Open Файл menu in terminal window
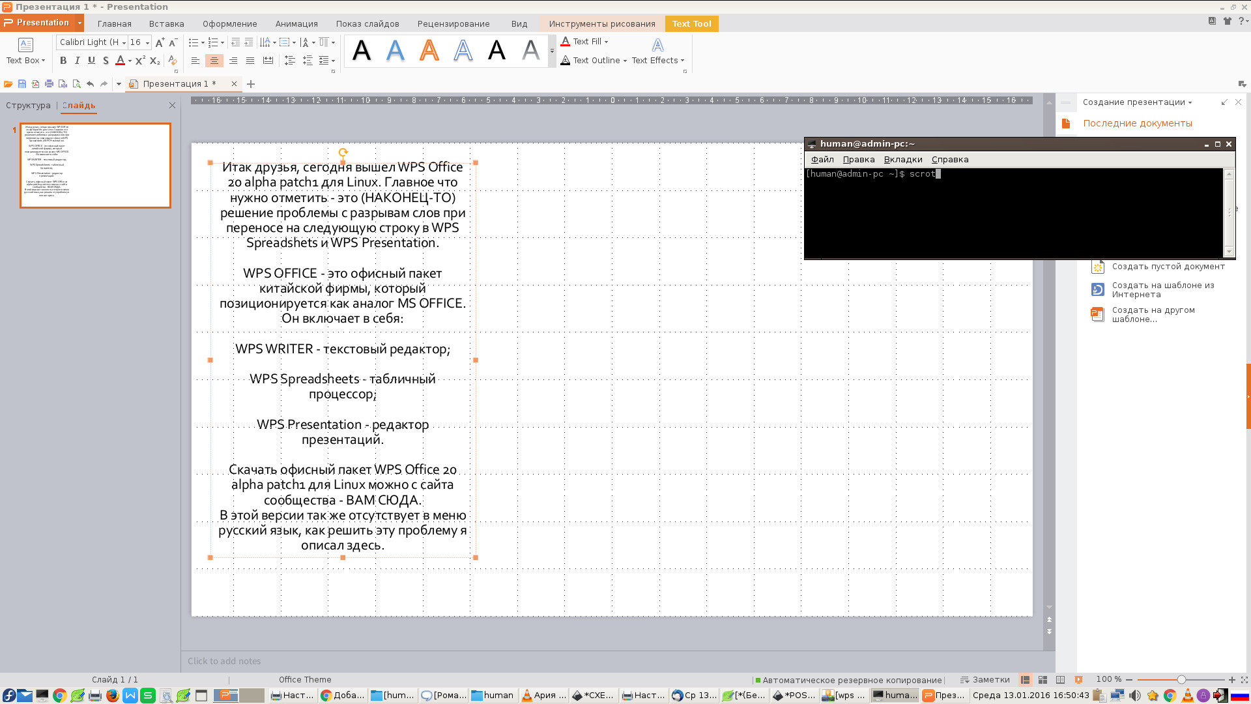The image size is (1251, 704). [822, 160]
